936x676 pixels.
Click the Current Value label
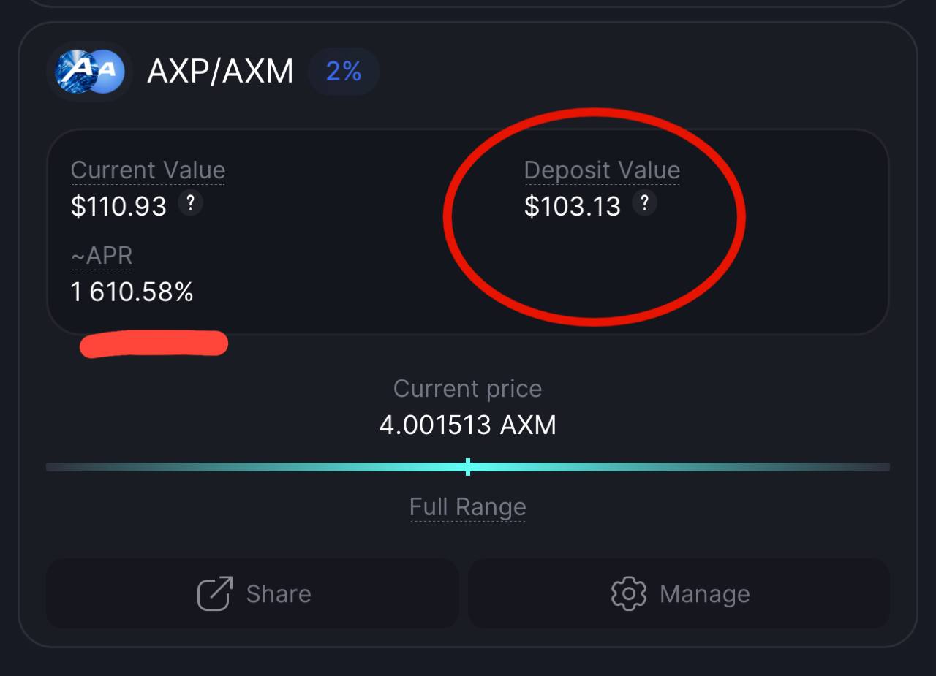tap(148, 170)
